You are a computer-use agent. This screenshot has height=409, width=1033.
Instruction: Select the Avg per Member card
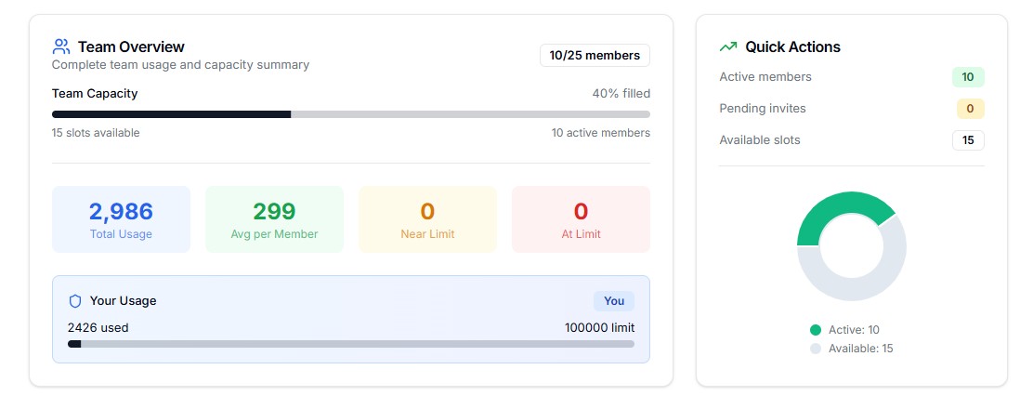point(274,219)
